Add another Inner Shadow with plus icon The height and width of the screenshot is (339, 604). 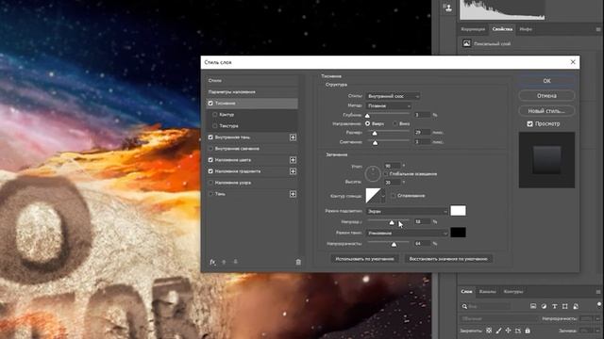tap(293, 137)
